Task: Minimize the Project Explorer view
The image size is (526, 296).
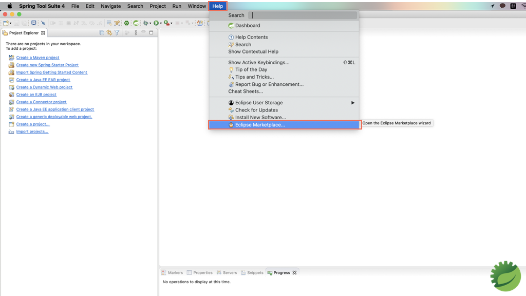Action: coord(143,32)
